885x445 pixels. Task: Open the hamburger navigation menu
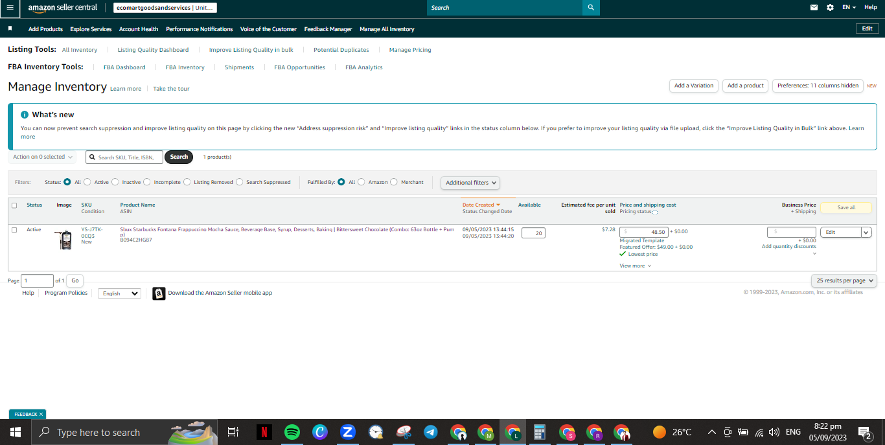[x=10, y=8]
